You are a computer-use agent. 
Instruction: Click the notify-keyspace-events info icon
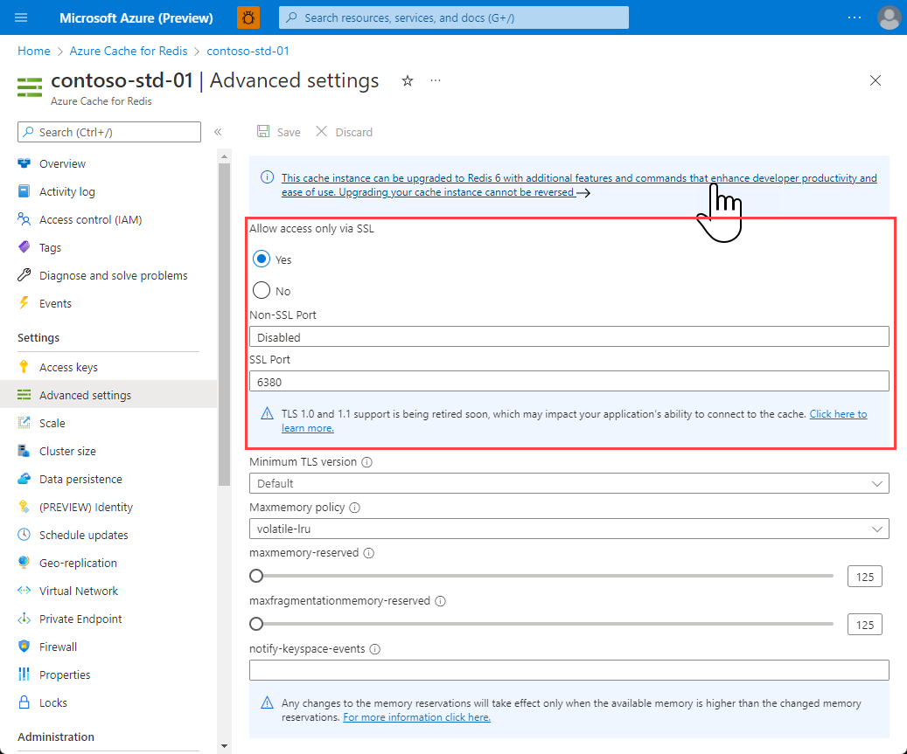coord(376,648)
